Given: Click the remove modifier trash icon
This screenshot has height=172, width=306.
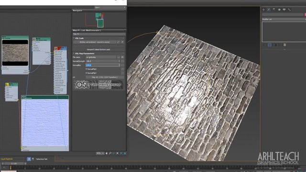Looking at the screenshot, I should (x=279, y=45).
